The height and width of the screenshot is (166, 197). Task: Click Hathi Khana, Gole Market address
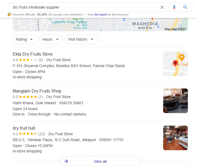click(34, 103)
